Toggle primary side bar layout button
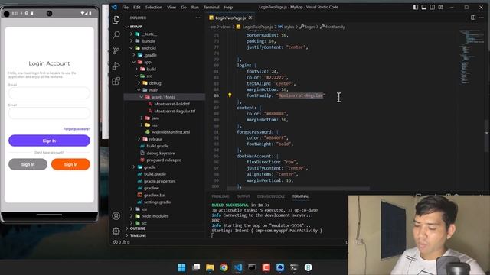Screen dimensions: 490x275 [x=416, y=7]
